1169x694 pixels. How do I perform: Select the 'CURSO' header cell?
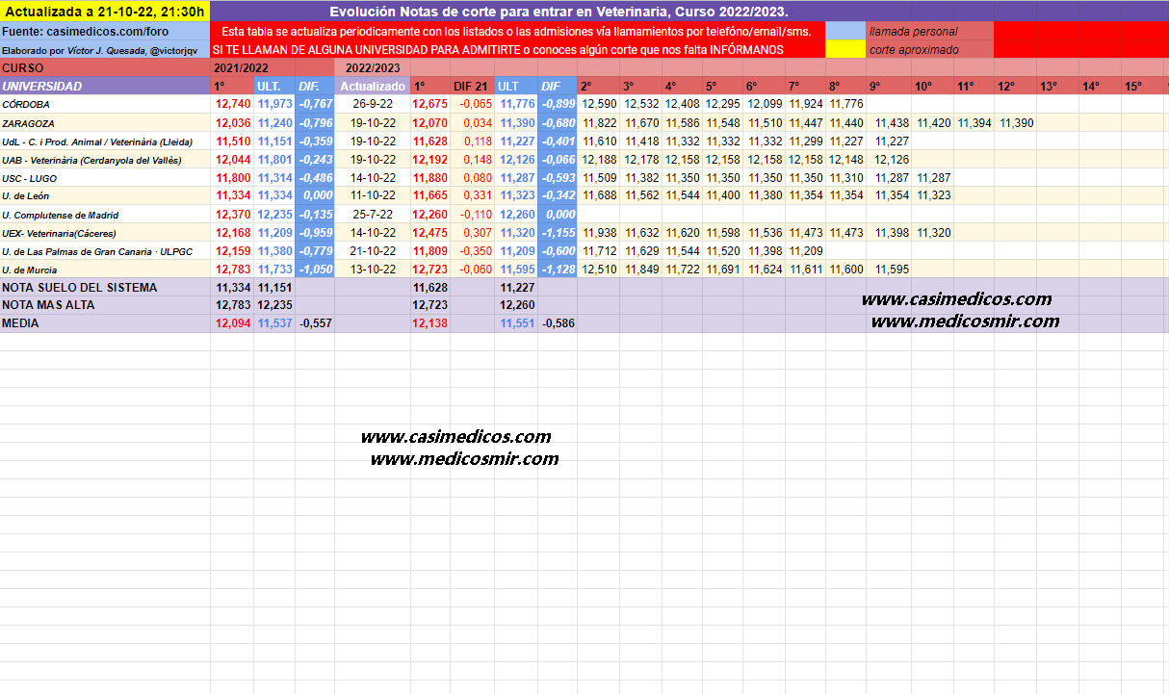tap(104, 68)
